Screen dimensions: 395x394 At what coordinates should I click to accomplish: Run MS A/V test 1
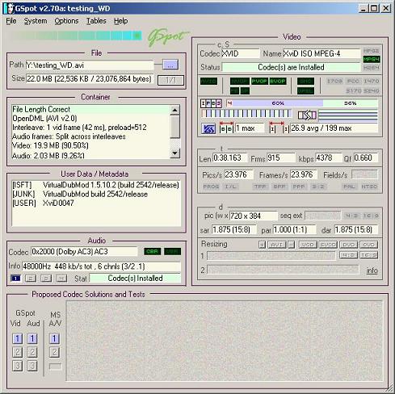[x=54, y=338]
